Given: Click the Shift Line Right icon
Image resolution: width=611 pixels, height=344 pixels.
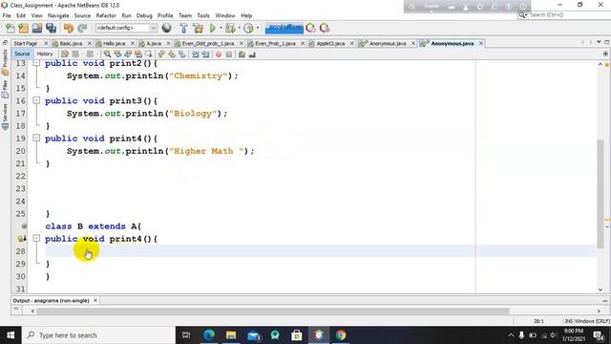Looking at the screenshot, I should click(205, 54).
